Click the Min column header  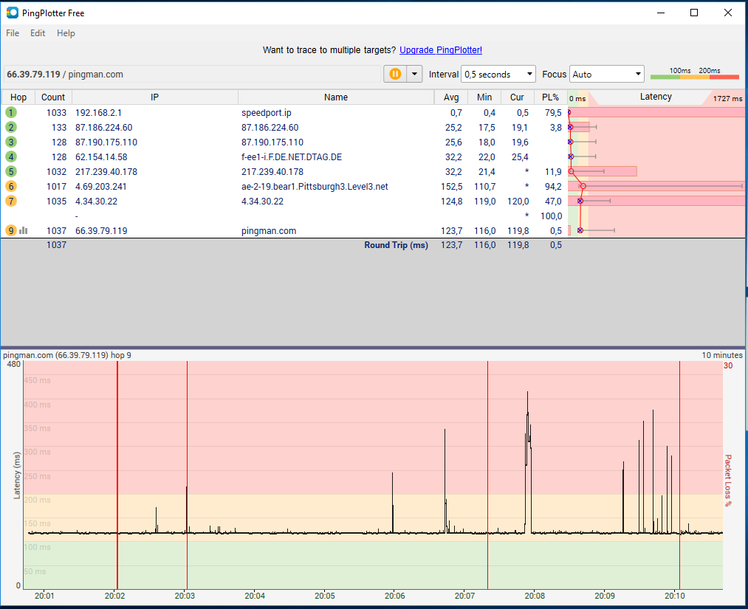click(x=484, y=97)
